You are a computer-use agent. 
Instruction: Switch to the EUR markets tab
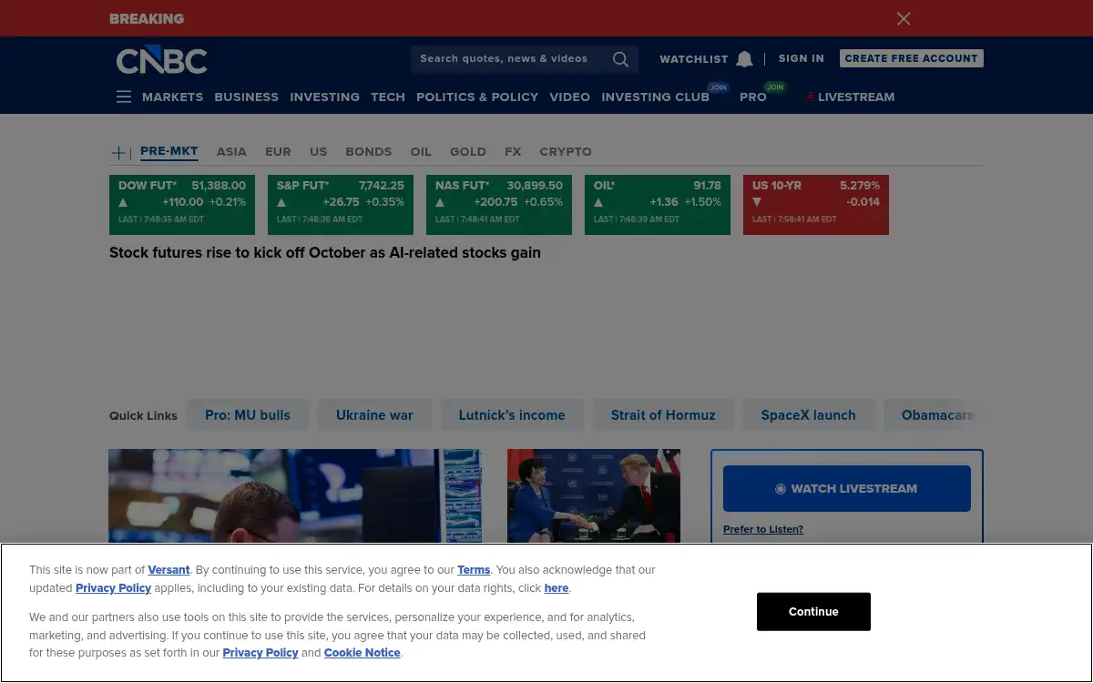278,152
